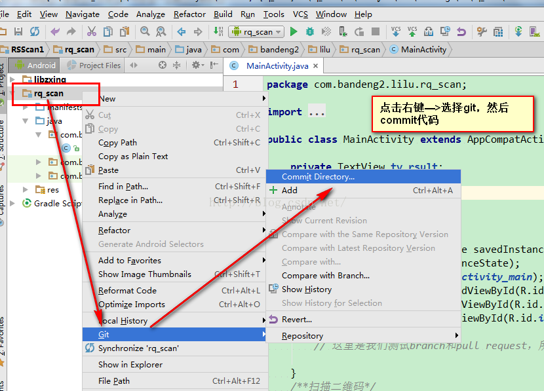Switch to the Project Files tab

[100, 65]
